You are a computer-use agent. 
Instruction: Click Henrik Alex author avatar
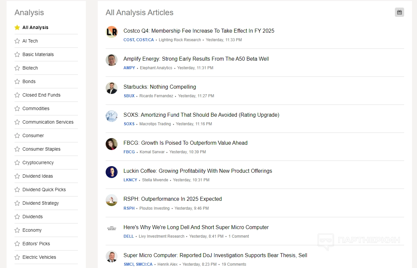(112, 256)
